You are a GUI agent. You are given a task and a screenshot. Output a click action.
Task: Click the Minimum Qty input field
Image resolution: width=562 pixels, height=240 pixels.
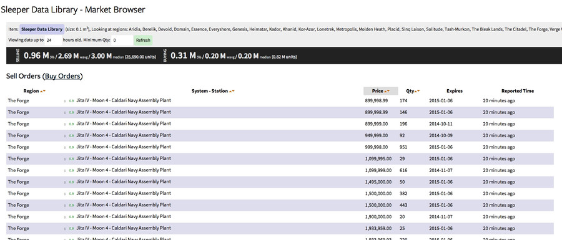[x=122, y=40]
